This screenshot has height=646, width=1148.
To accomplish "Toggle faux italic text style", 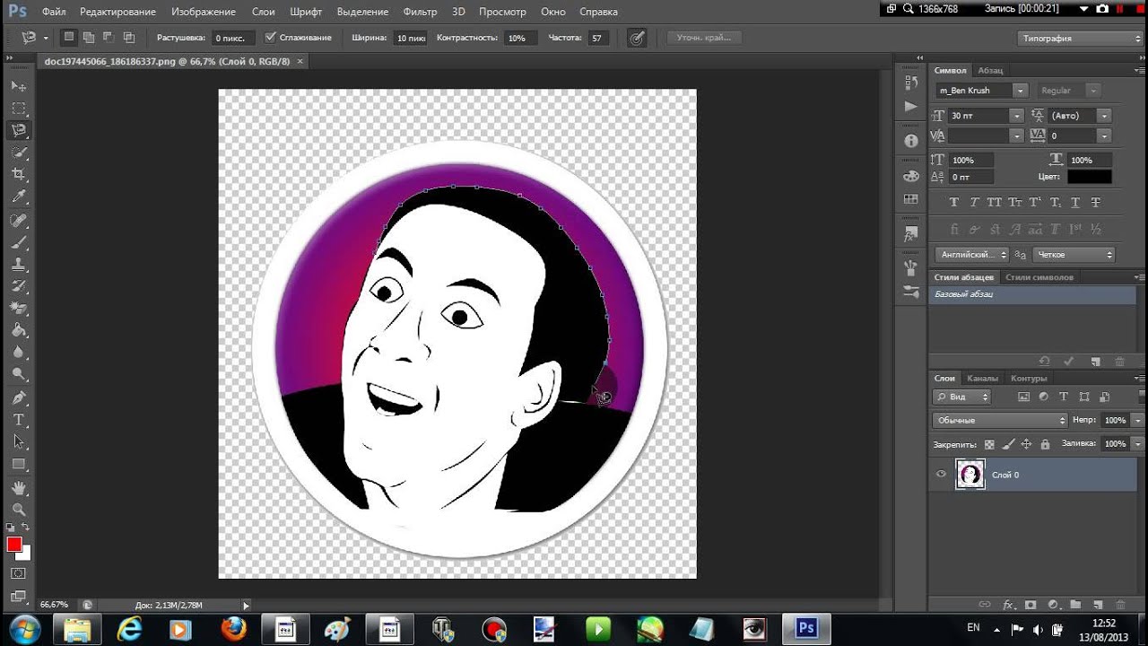I will [x=974, y=202].
